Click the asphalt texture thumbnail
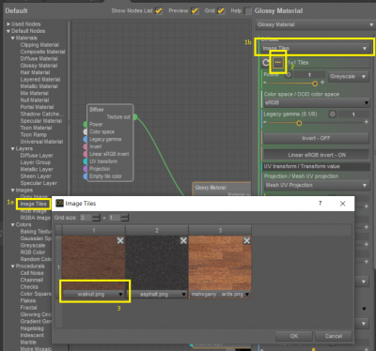This screenshot has width=376, height=351. [157, 263]
